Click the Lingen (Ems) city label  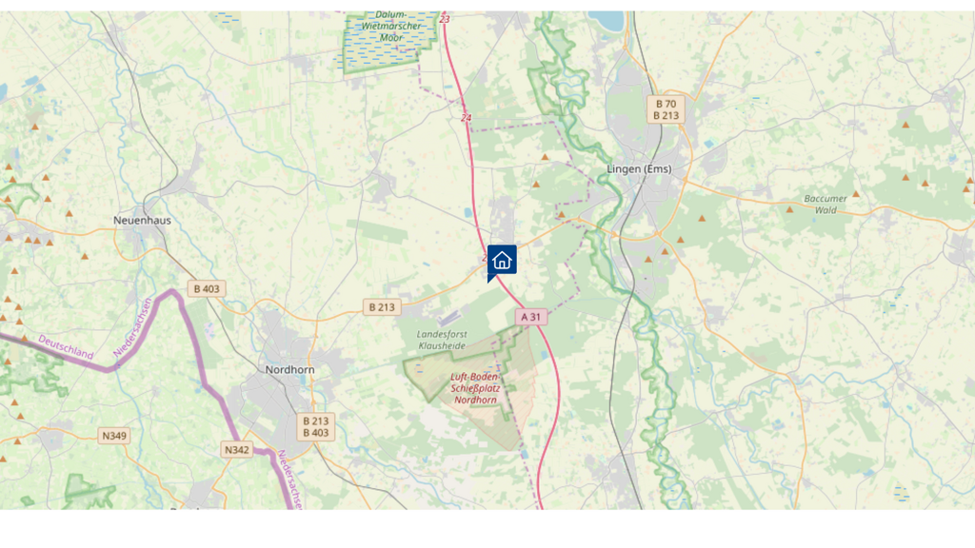pos(639,169)
